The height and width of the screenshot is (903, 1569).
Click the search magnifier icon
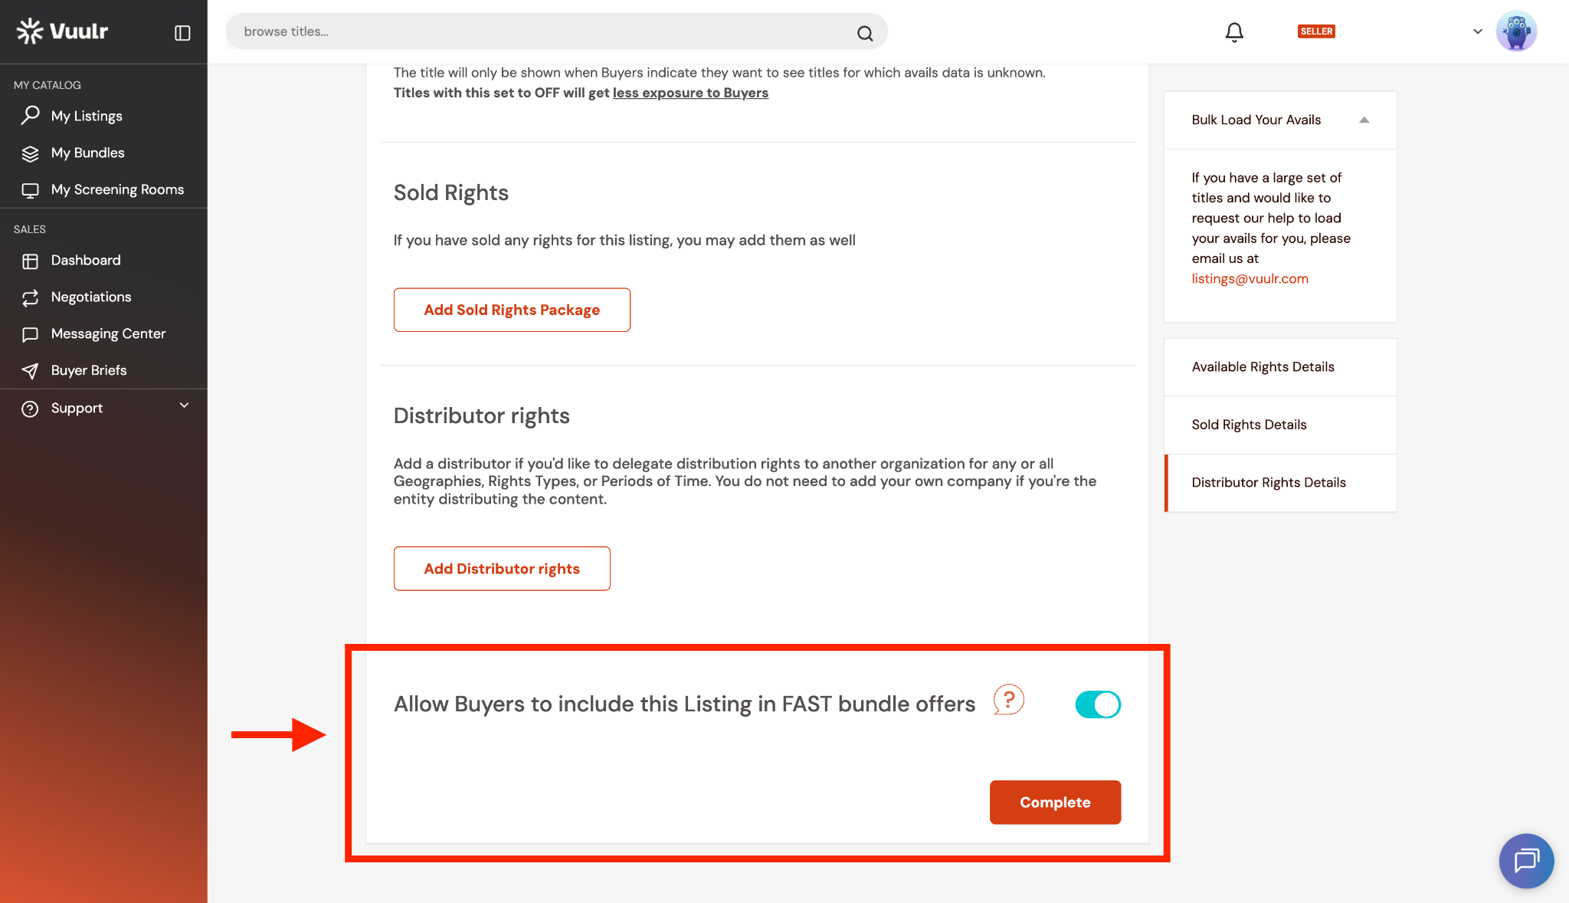[x=865, y=33]
